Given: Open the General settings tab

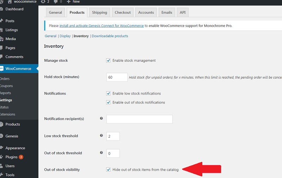Looking at the screenshot, I should click(55, 12).
